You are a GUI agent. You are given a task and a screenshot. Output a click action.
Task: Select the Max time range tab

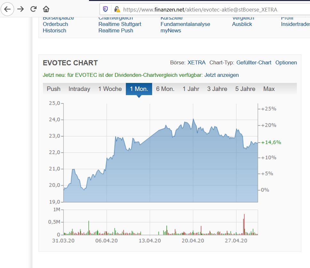pos(269,89)
